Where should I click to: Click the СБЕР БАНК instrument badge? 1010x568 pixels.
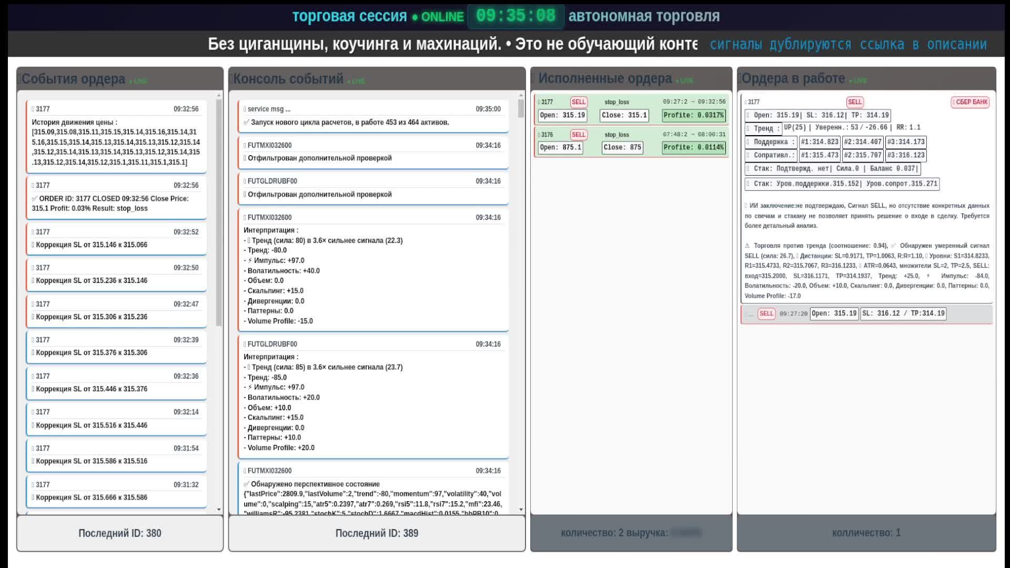[970, 102]
